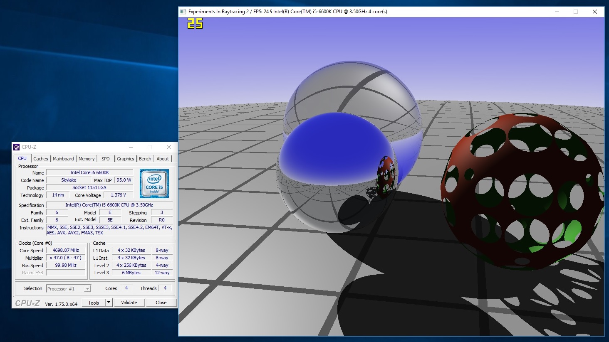Click the Close button in CPU-Z
The image size is (609, 342).
(161, 303)
